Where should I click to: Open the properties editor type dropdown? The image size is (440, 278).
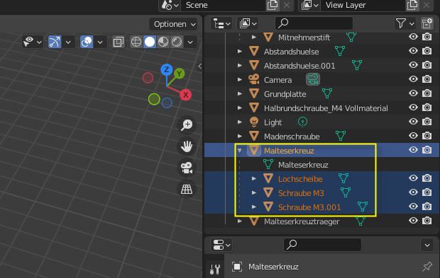click(221, 245)
